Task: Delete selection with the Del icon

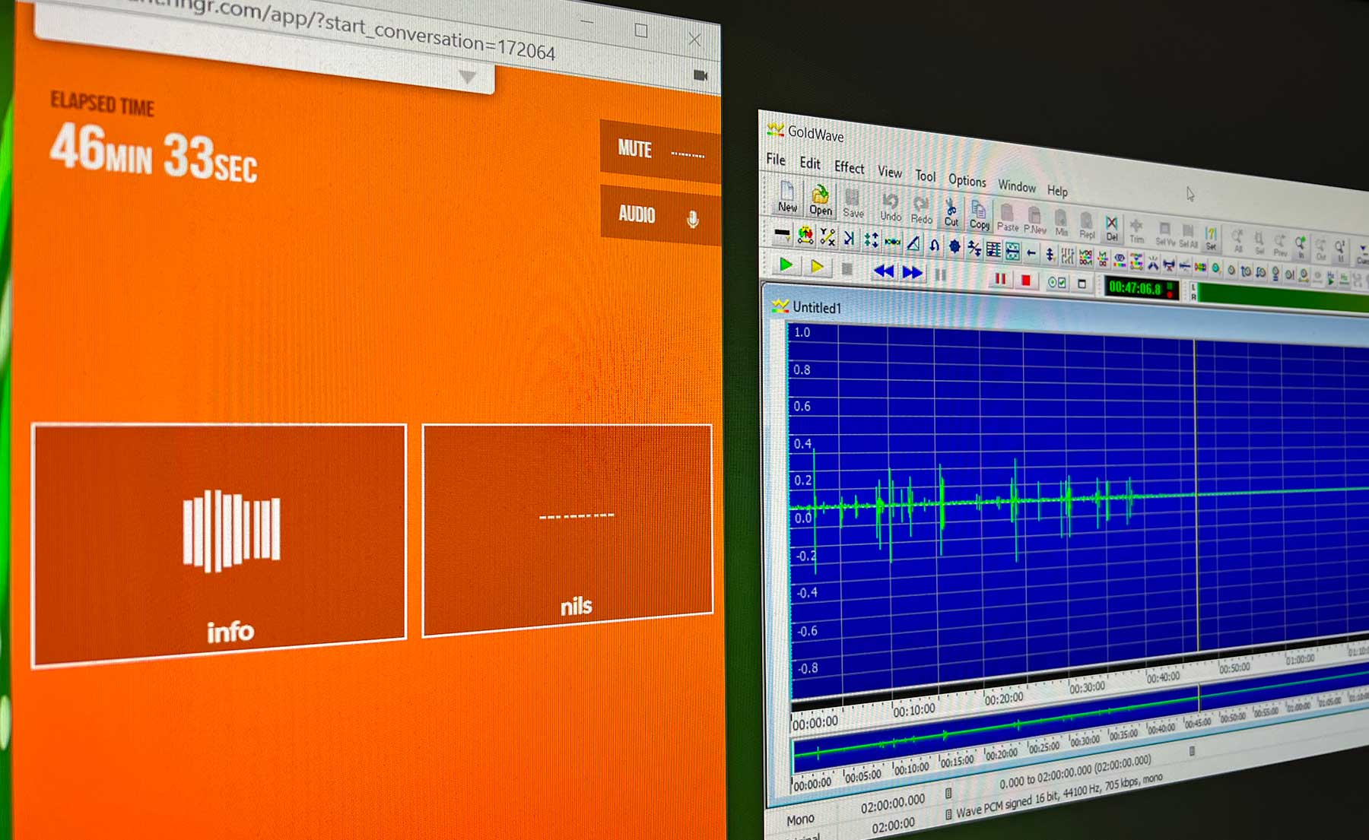Action: [x=1112, y=228]
